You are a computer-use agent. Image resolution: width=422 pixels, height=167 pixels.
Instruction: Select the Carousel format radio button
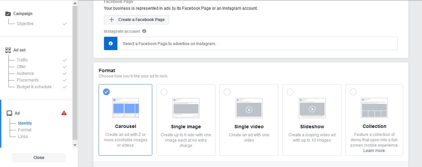[106, 92]
